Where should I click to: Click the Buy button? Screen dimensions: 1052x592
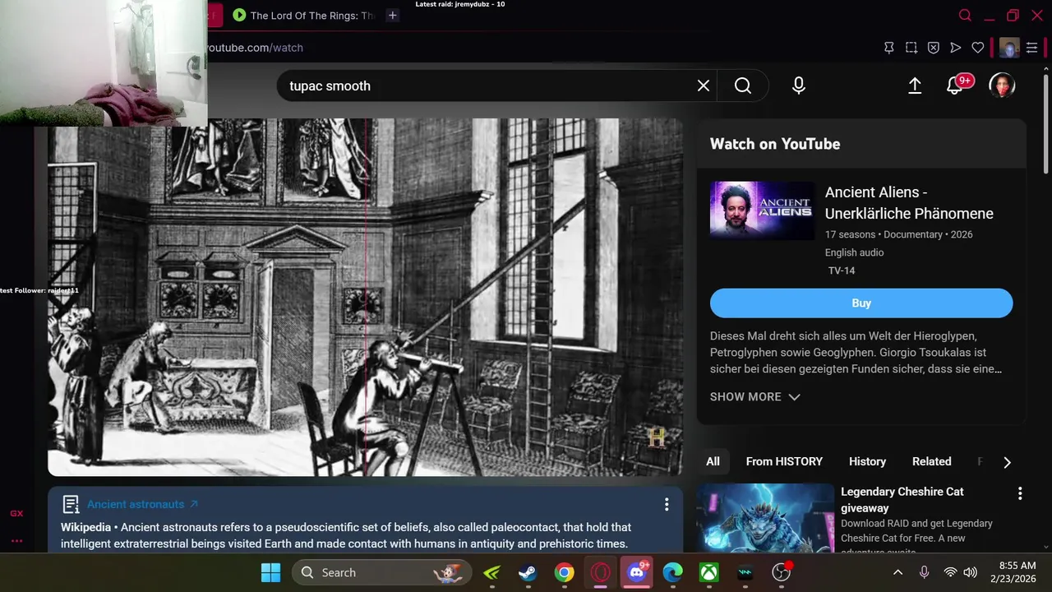pos(861,303)
